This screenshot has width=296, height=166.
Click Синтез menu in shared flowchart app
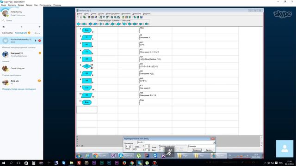(x=93, y=14)
